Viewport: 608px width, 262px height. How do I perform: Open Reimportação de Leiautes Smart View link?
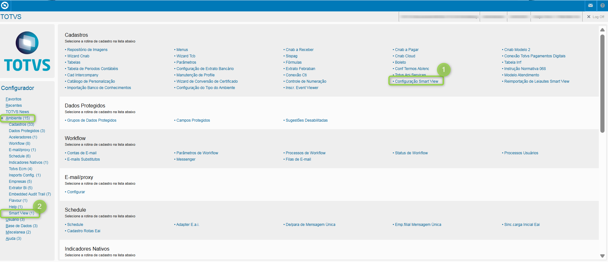[537, 81]
